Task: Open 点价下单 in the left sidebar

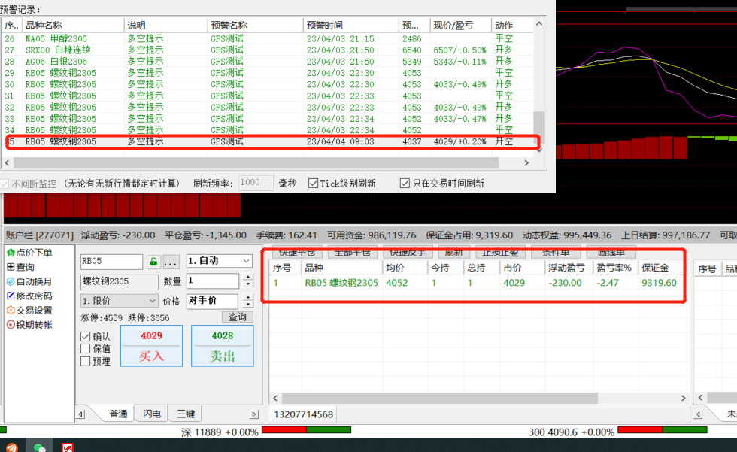Action: click(x=34, y=253)
